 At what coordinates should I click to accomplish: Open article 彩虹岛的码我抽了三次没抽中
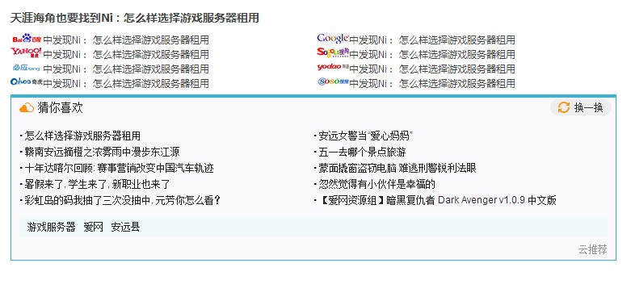click(x=123, y=200)
